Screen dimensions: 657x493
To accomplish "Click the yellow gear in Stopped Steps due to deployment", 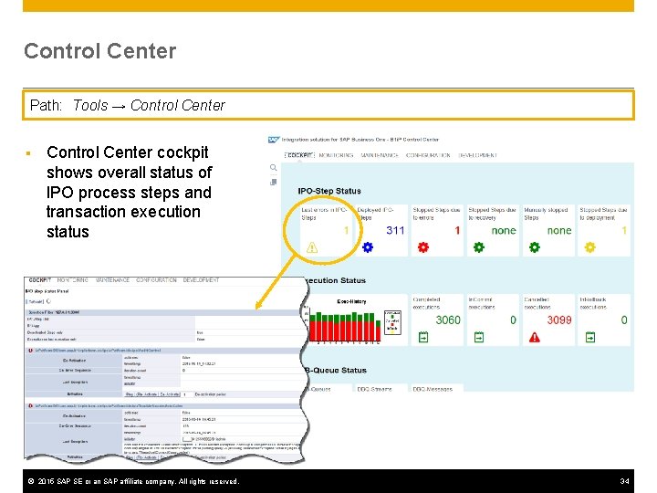I will pos(590,247).
